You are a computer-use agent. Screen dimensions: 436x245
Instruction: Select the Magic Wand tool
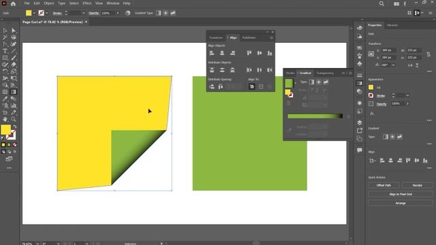click(x=5, y=37)
